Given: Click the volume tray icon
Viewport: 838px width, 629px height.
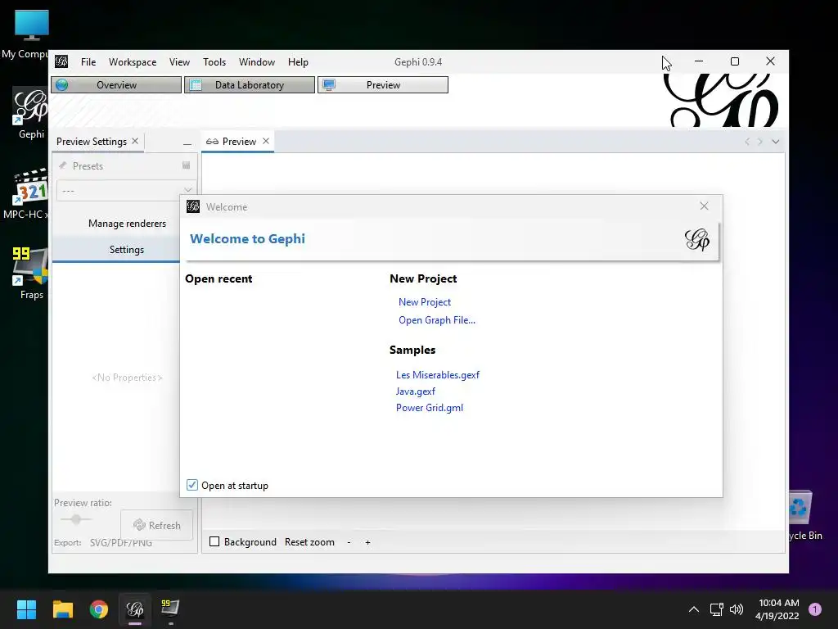Looking at the screenshot, I should 737,609.
